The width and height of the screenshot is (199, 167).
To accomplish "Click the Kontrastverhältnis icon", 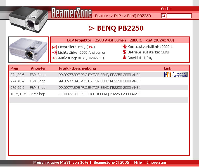I will pos(124,46).
